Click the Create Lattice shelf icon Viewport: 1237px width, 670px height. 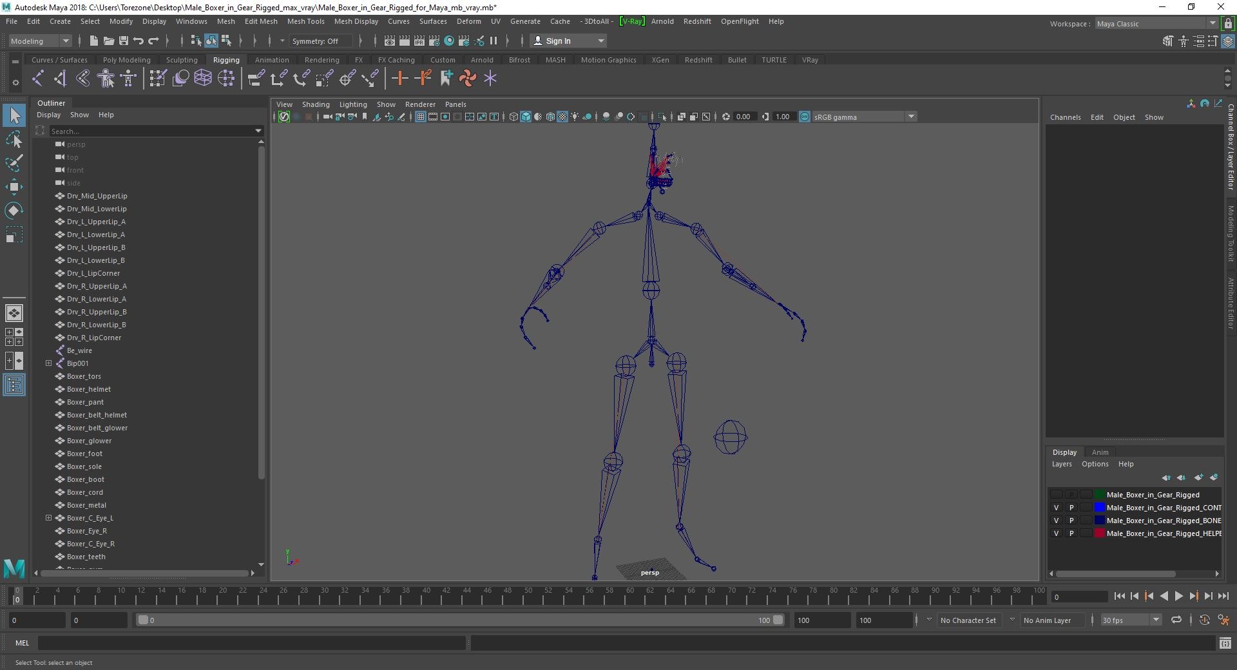(x=203, y=79)
